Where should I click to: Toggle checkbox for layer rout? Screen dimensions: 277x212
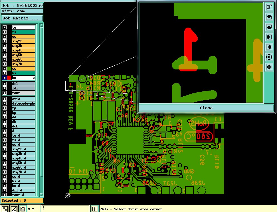click(5, 93)
